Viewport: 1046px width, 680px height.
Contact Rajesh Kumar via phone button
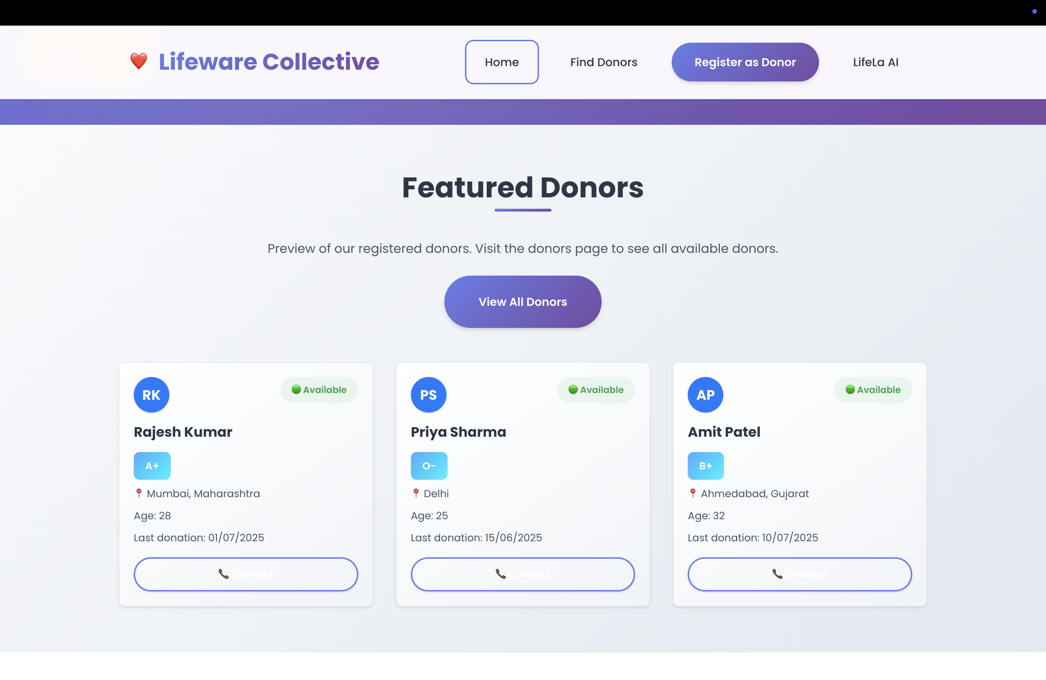[x=246, y=574]
